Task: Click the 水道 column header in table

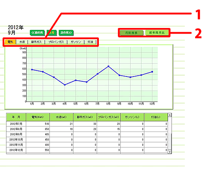Action: coord(61,117)
